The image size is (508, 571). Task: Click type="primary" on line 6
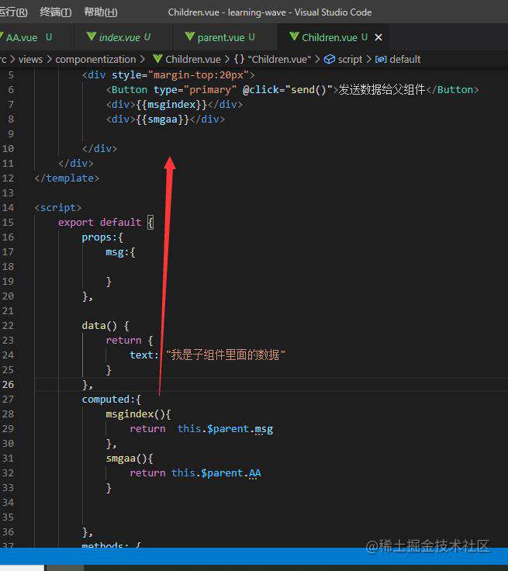(x=195, y=89)
